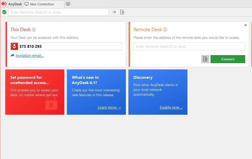Click the This Desk heading
252x159 pixels.
point(20,30)
